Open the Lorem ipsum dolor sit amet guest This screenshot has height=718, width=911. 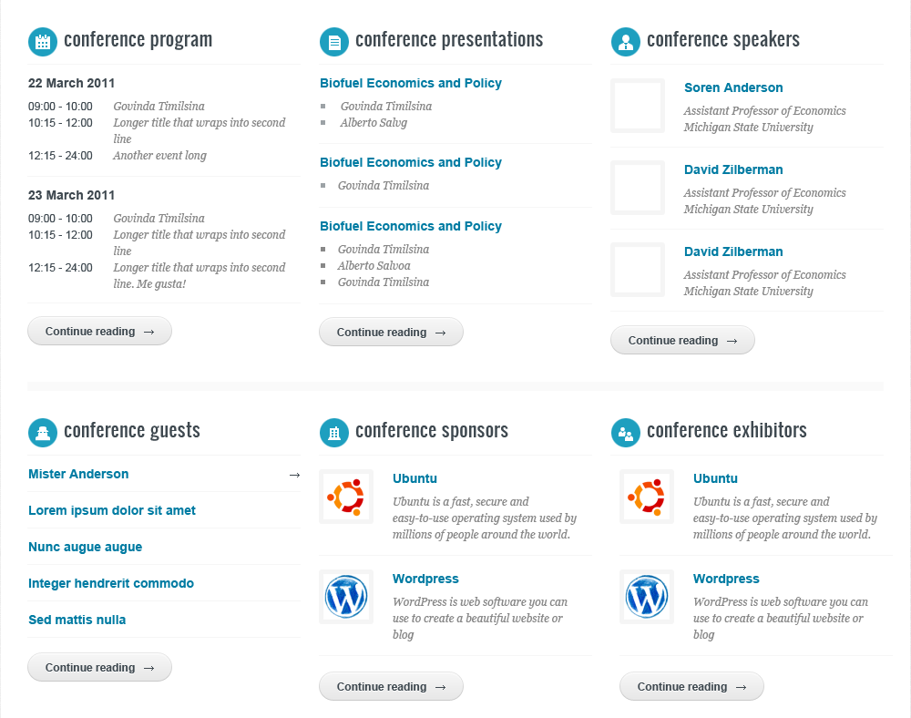point(112,511)
